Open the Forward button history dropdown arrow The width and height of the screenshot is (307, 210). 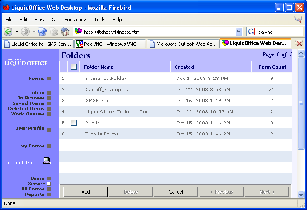tap(34, 32)
